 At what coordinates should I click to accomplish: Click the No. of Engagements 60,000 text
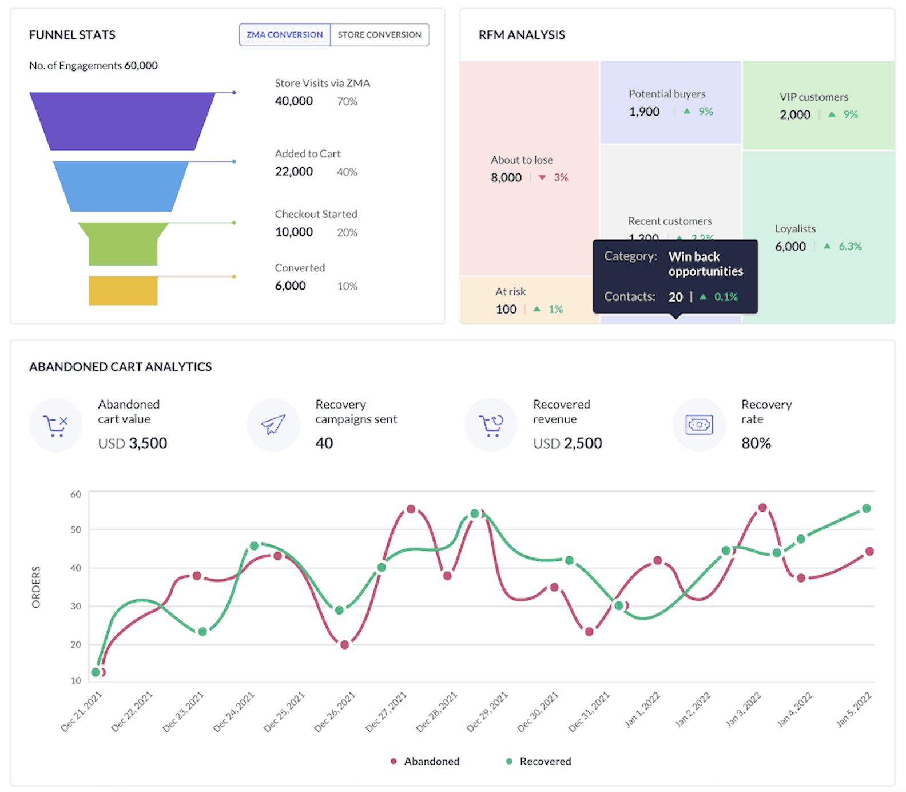[93, 66]
